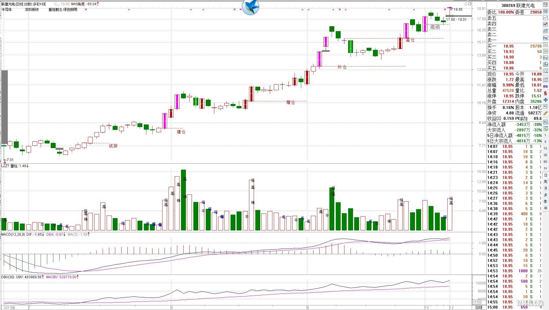This screenshot has width=549, height=310.
Task: Click the 启动 annotation label on chart
Action: [435, 27]
